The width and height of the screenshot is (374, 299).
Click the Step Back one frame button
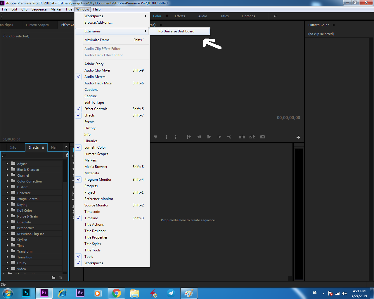(x=199, y=137)
